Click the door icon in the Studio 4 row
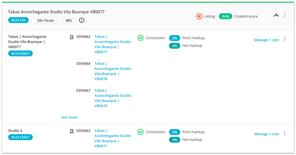296x155 pixels. tap(71, 131)
